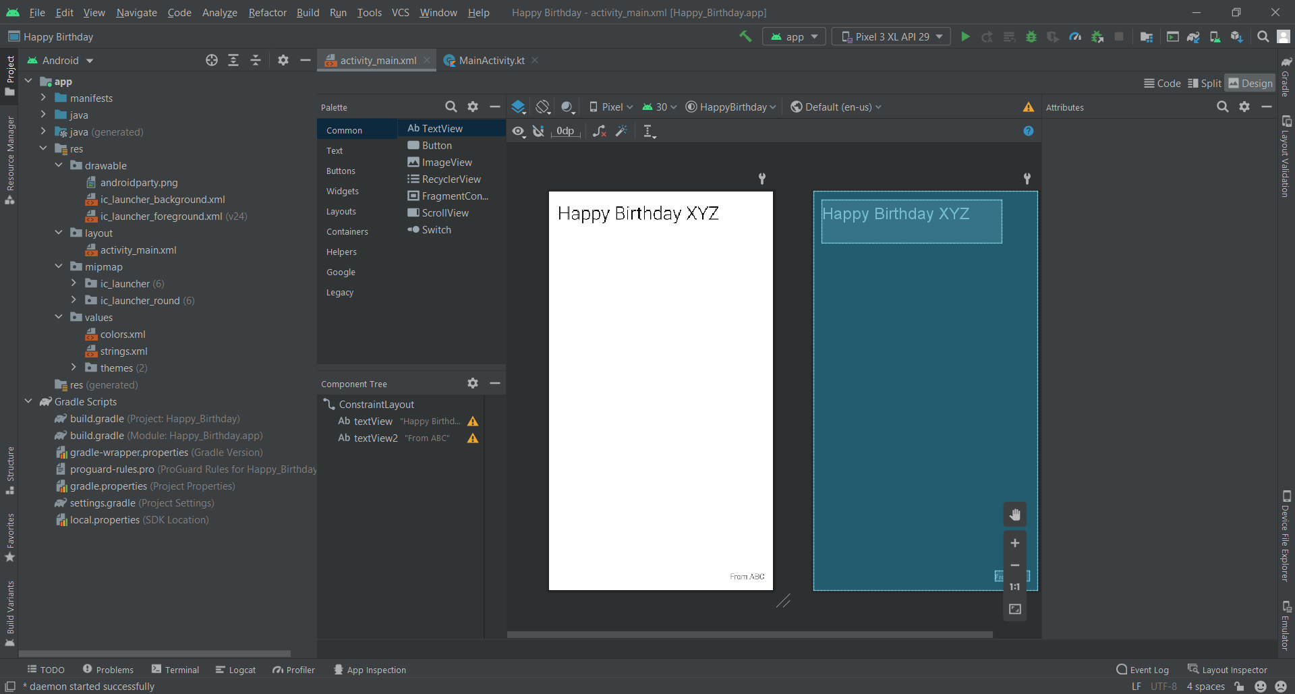The height and width of the screenshot is (694, 1295).
Task: Open the AVD Manager phone icon
Action: (x=1214, y=36)
